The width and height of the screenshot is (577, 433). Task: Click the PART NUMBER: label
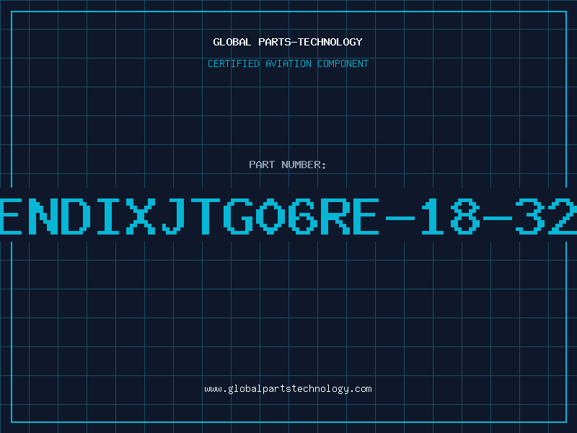click(288, 165)
